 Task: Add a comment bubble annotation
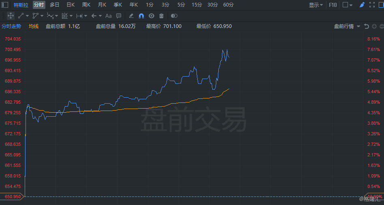tap(119, 16)
